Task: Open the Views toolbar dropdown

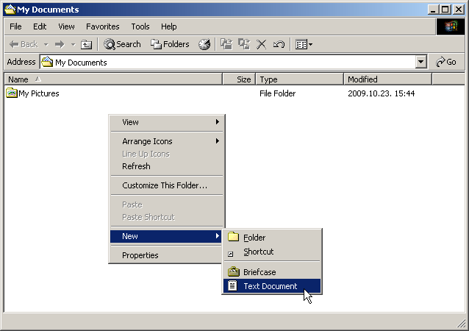Action: point(304,45)
